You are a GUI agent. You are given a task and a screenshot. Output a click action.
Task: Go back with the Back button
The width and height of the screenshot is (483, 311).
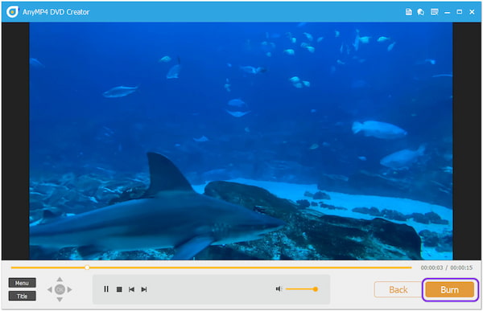[398, 290]
